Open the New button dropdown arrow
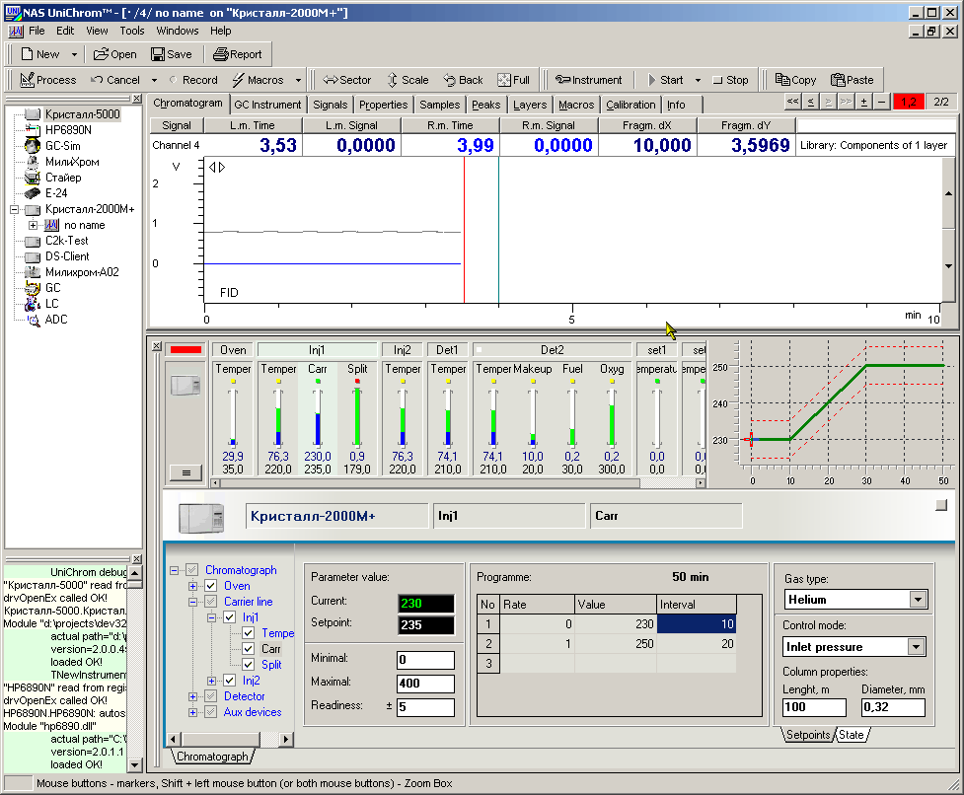 (74, 54)
